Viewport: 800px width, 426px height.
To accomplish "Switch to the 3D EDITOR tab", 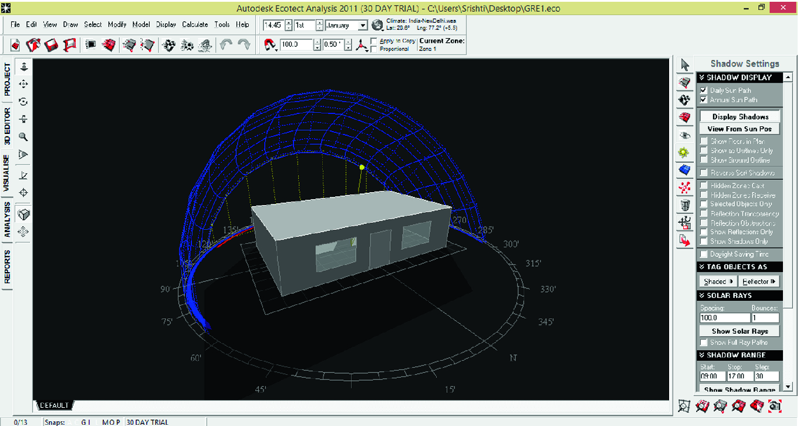I will (7, 126).
